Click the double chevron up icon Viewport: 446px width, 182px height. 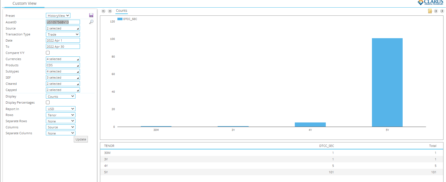coord(442,11)
